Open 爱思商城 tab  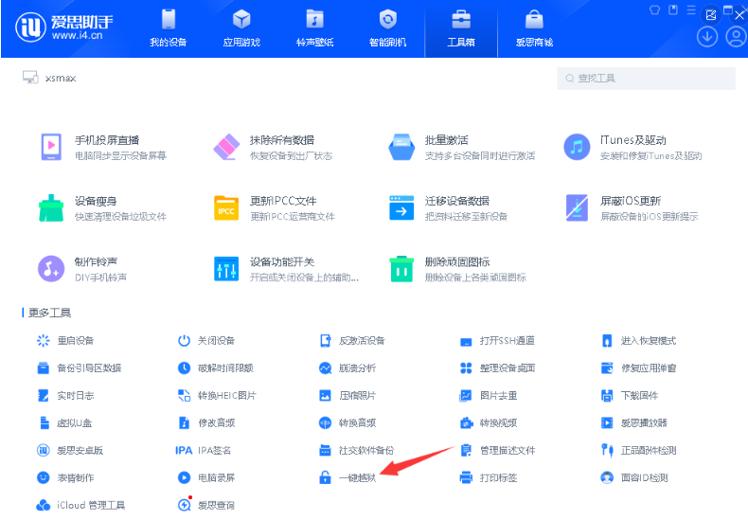[534, 28]
